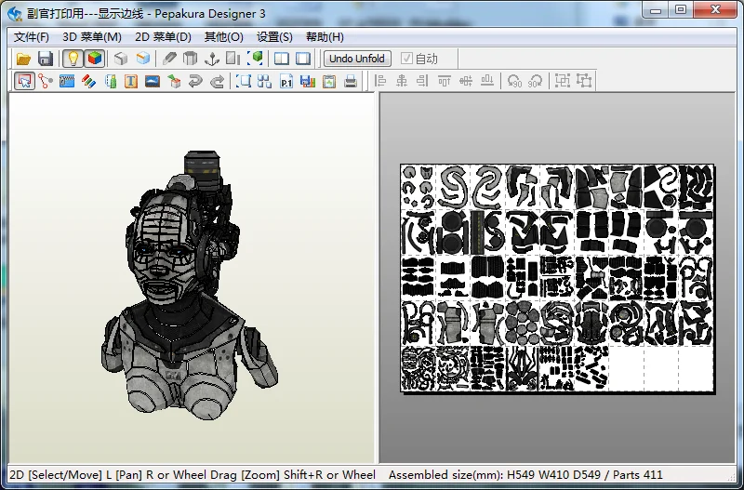Toggle the 自动 checkbox
This screenshot has height=490, width=744.
point(406,59)
